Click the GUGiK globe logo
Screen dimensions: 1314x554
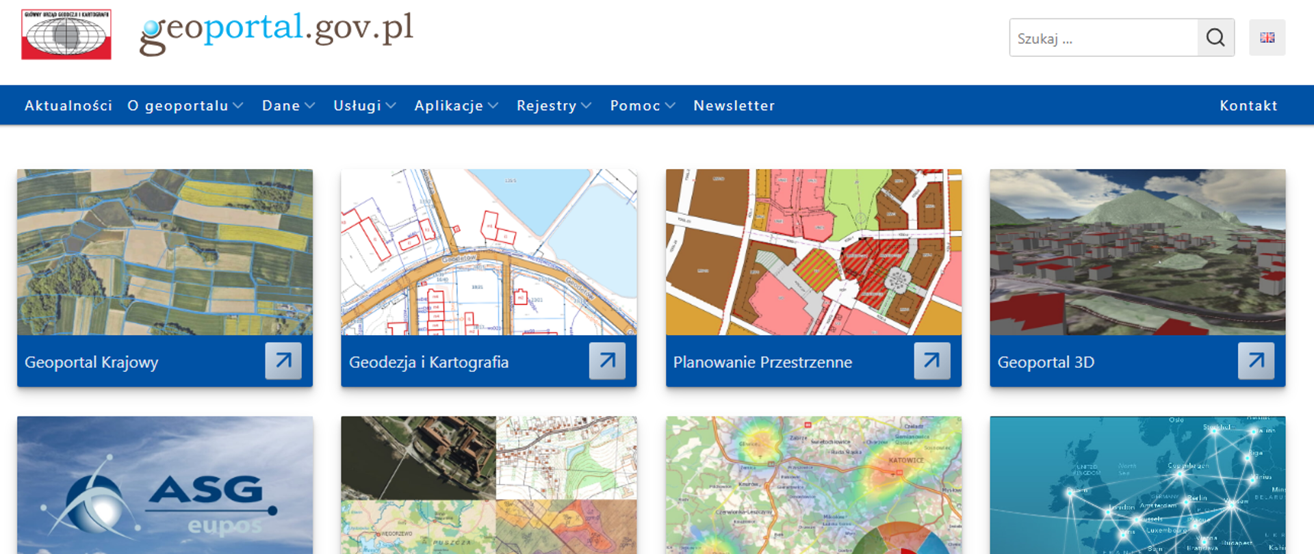pos(66,34)
